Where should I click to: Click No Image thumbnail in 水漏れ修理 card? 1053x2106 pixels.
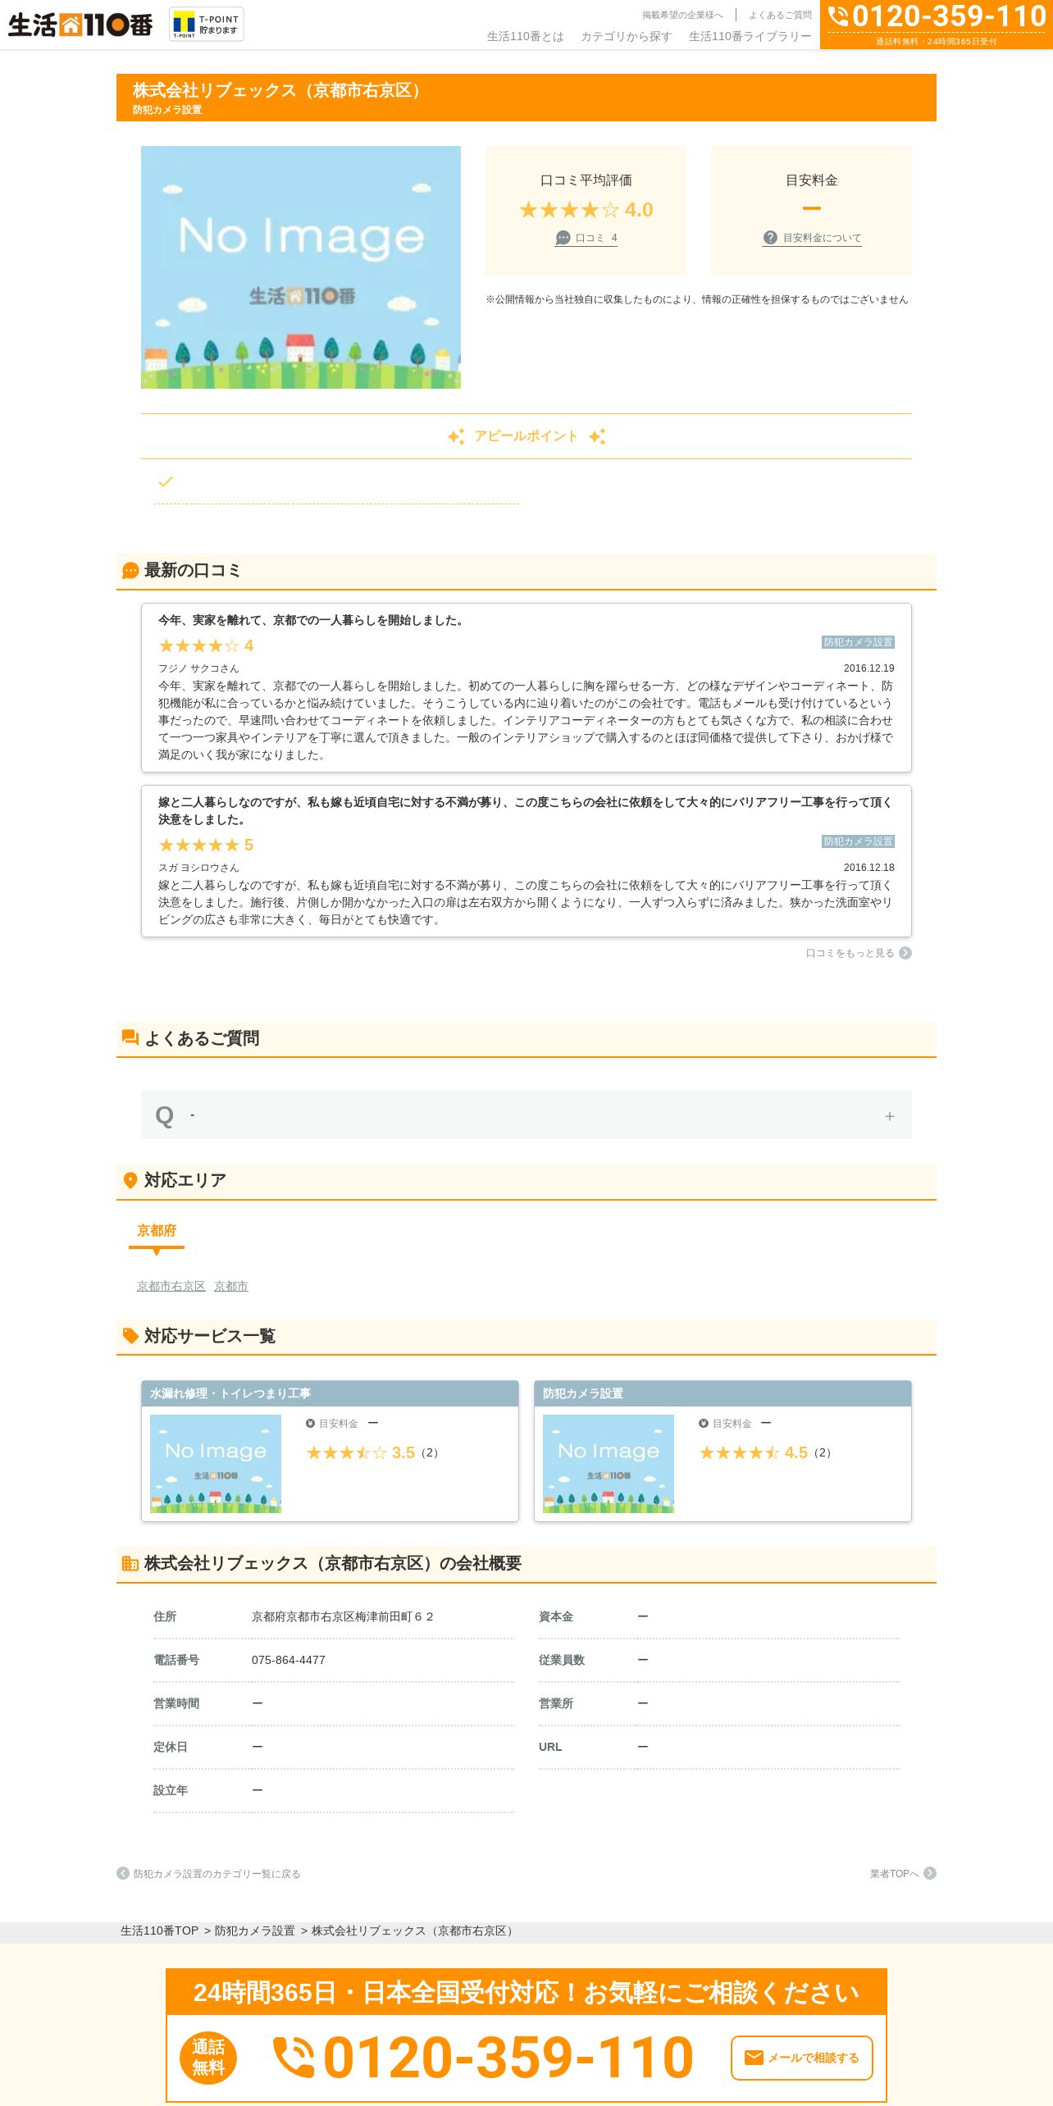click(x=216, y=1464)
